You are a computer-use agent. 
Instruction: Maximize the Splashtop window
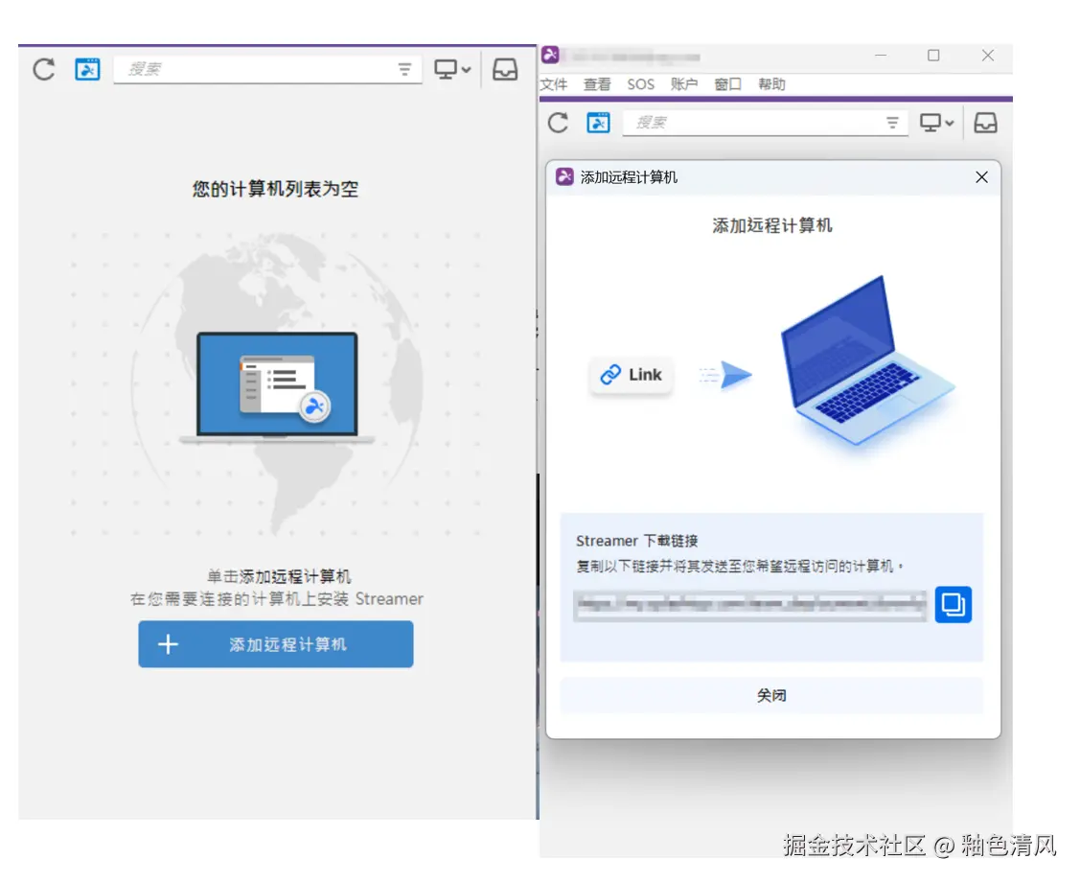[933, 56]
